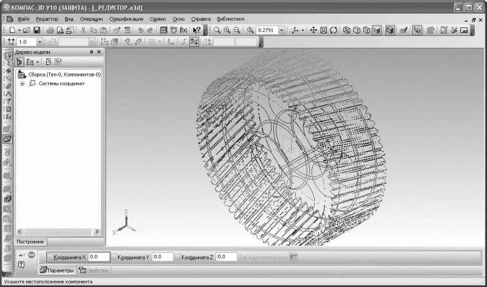Open the Библиотеки menu

click(231, 19)
